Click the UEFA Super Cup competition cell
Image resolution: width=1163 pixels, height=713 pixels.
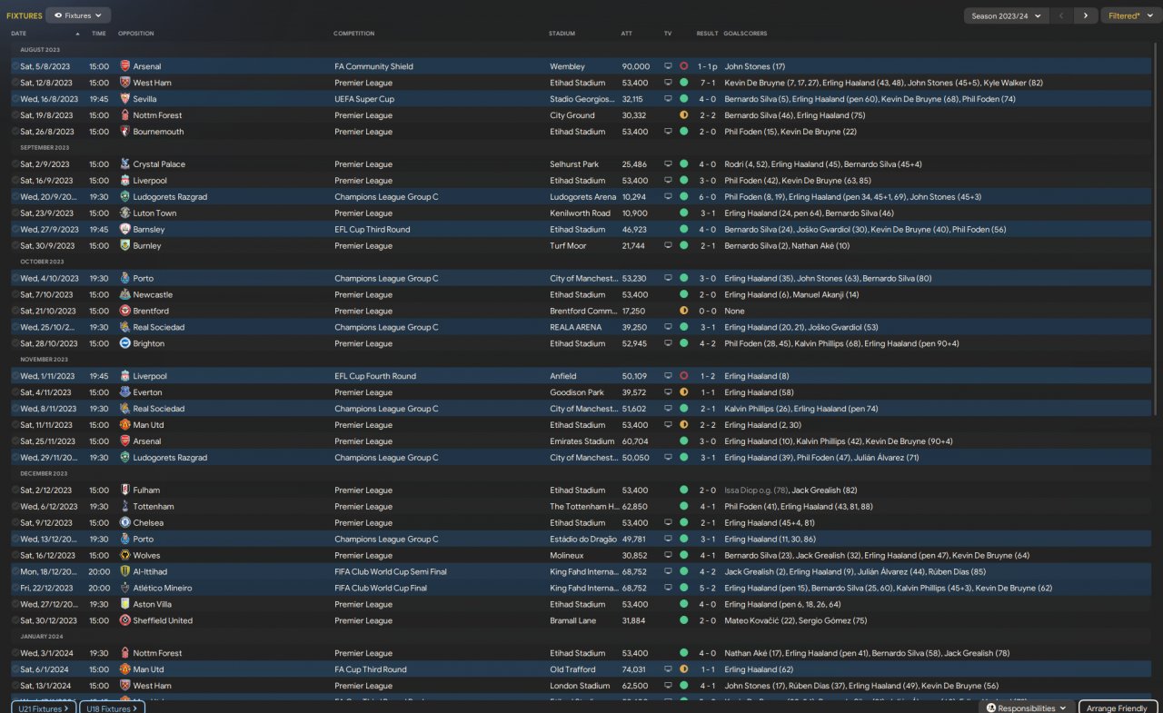[x=364, y=99]
